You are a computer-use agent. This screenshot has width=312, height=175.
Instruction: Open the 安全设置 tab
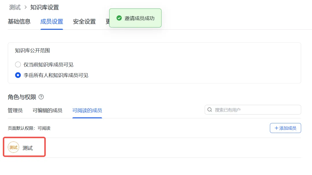click(84, 21)
